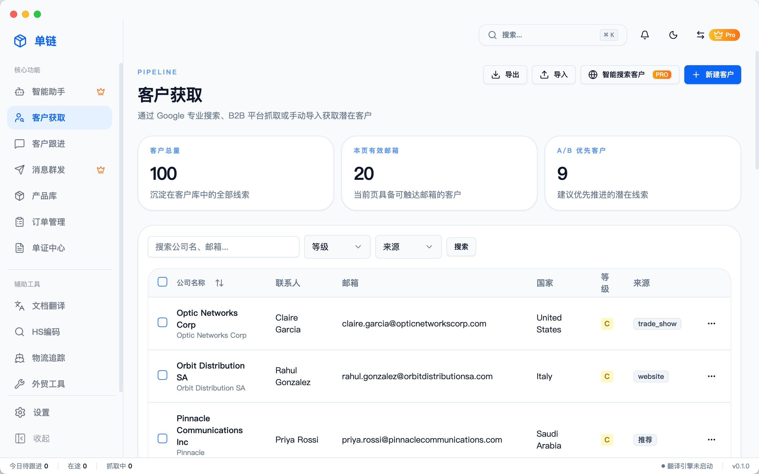759x474 pixels.
Task: Click the 单链 logo icon
Action: (x=20, y=41)
